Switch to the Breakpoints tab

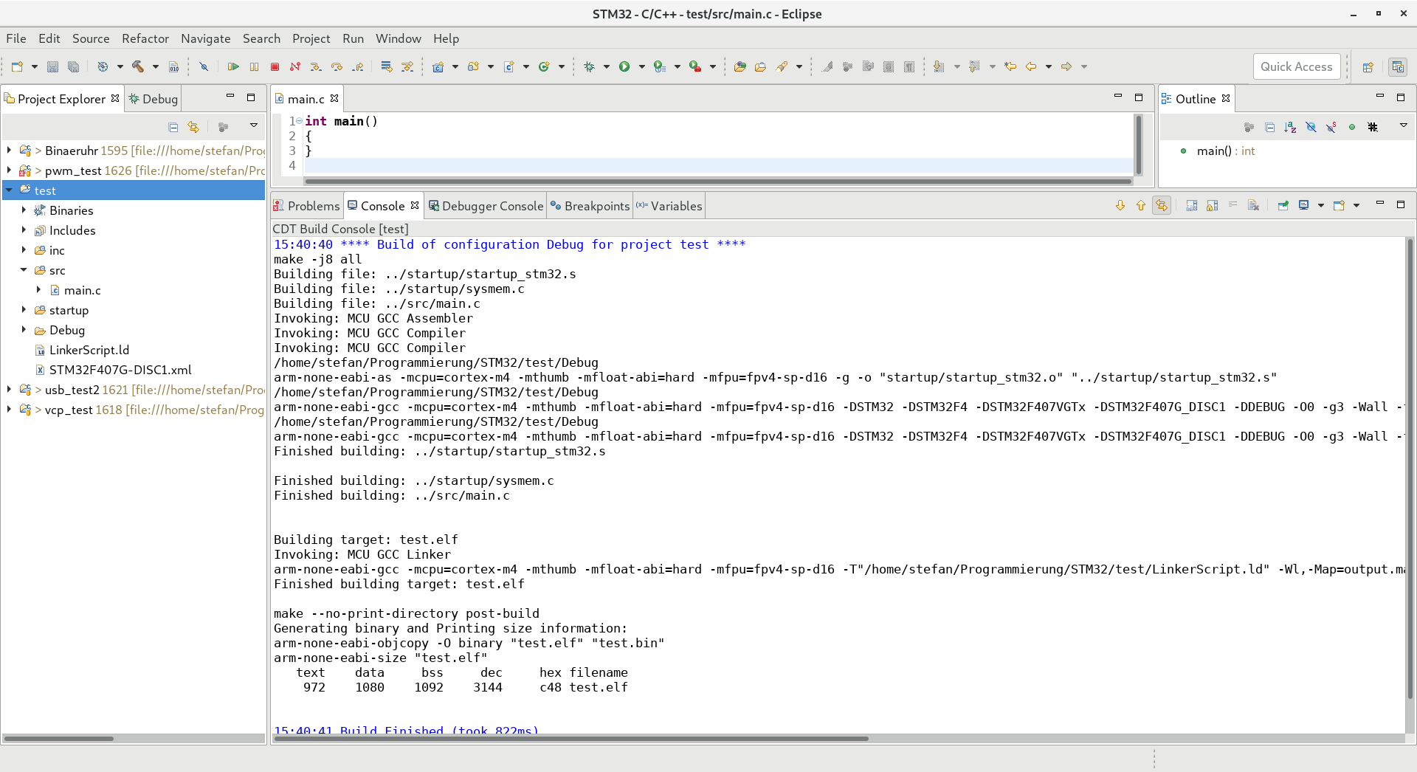click(590, 206)
